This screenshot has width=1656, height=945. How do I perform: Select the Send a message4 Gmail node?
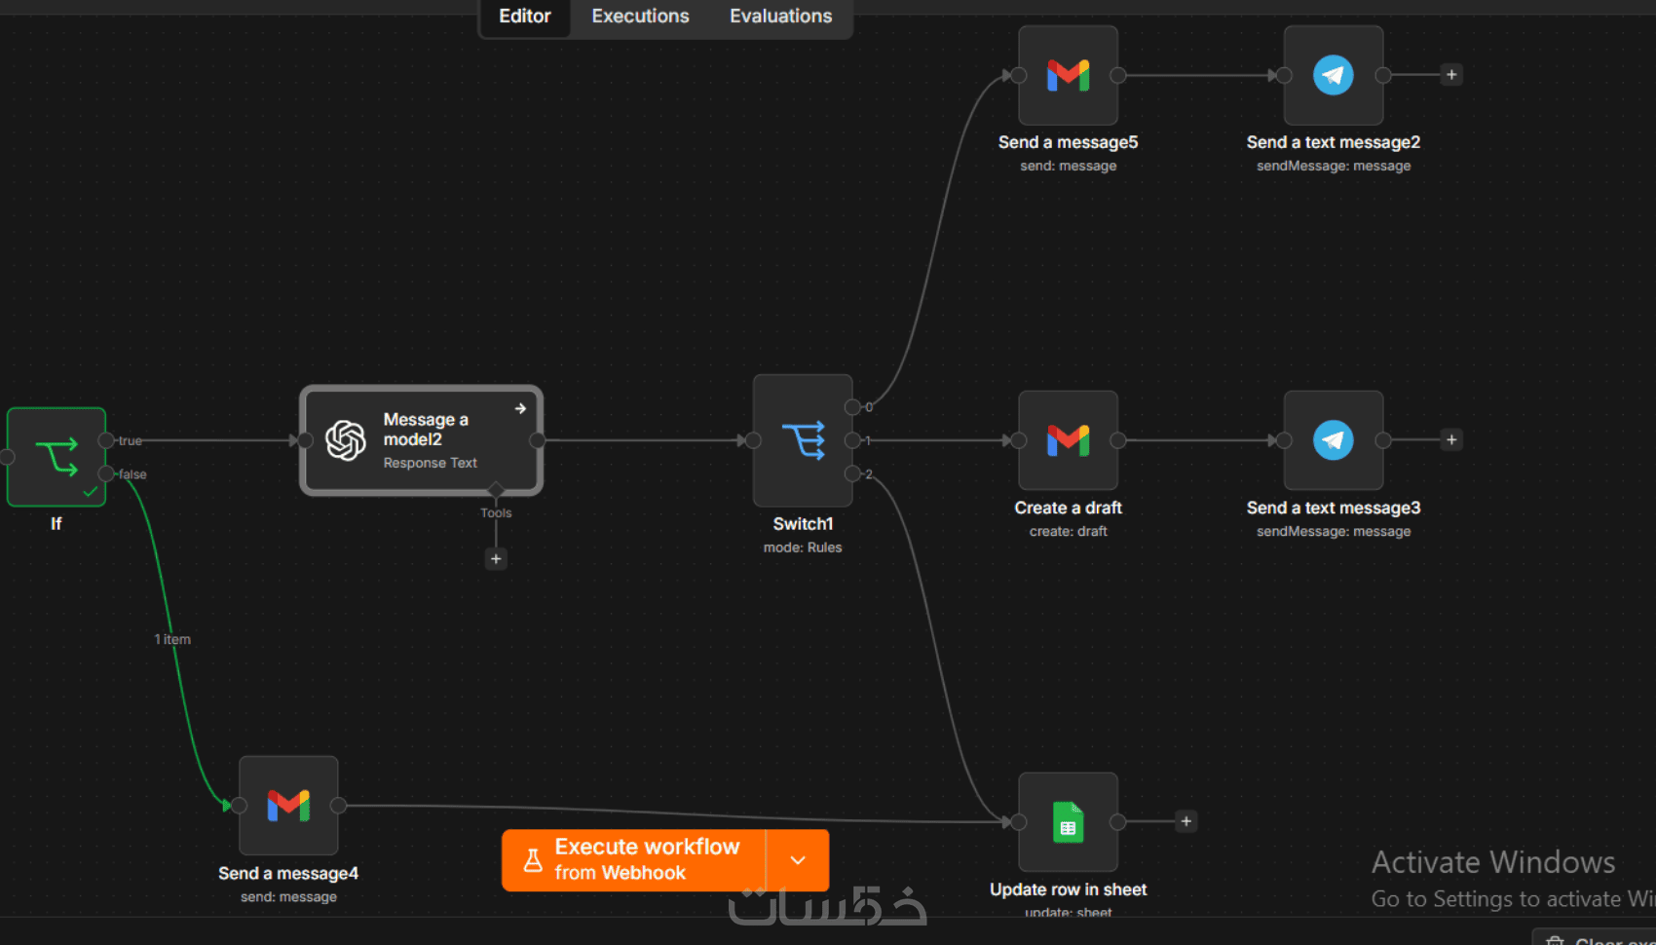[288, 806]
